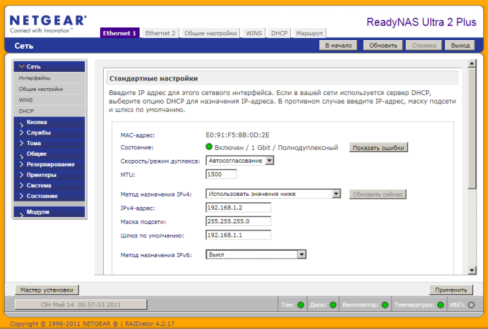Open Интерфейсы in the sidebar
Viewport: 488px width, 329px height.
(49, 78)
